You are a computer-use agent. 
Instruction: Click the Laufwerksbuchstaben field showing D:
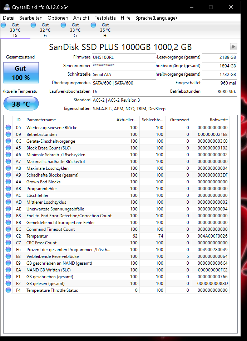point(124,91)
